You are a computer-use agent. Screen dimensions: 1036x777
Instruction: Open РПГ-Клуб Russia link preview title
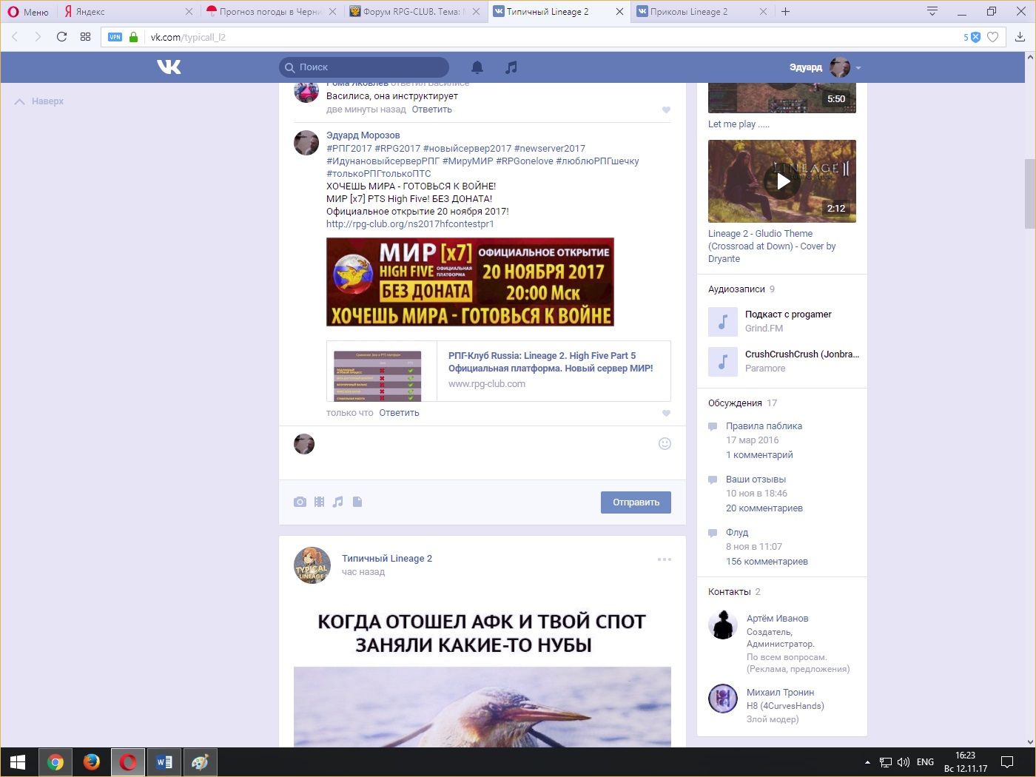551,362
